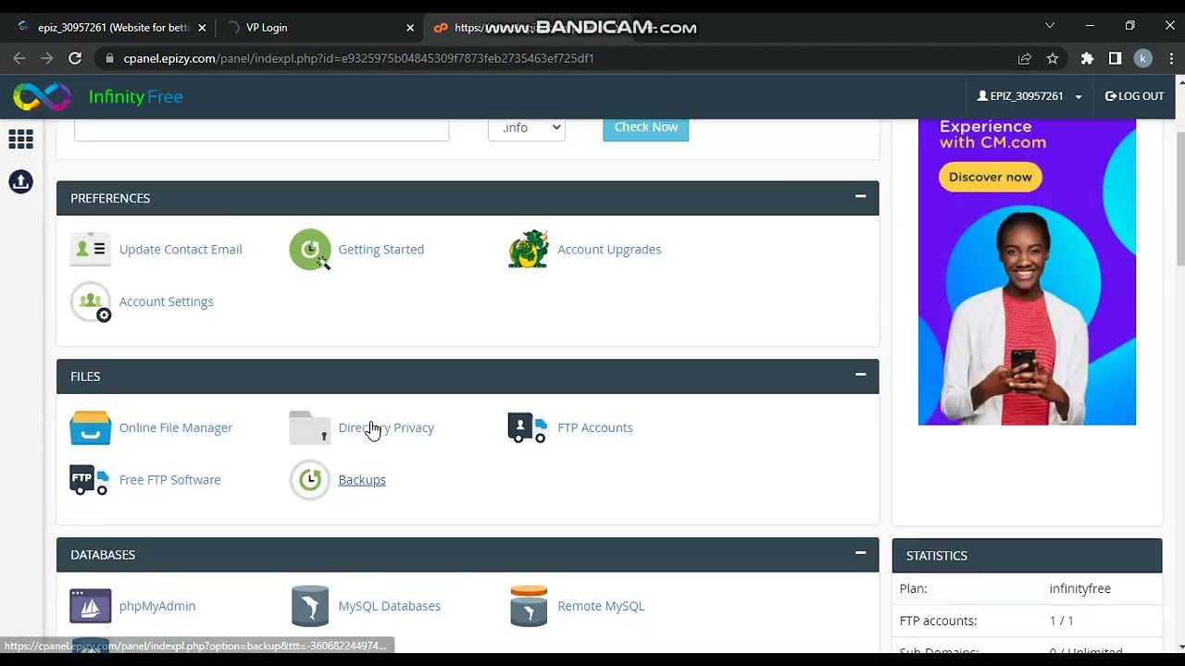
Task: Click the Remote MySQL link
Action: [601, 607]
